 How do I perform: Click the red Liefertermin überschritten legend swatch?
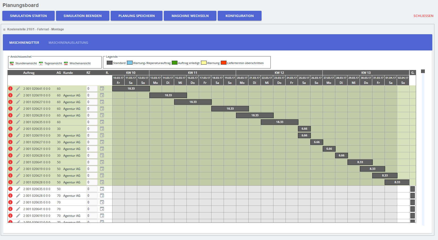click(x=223, y=63)
